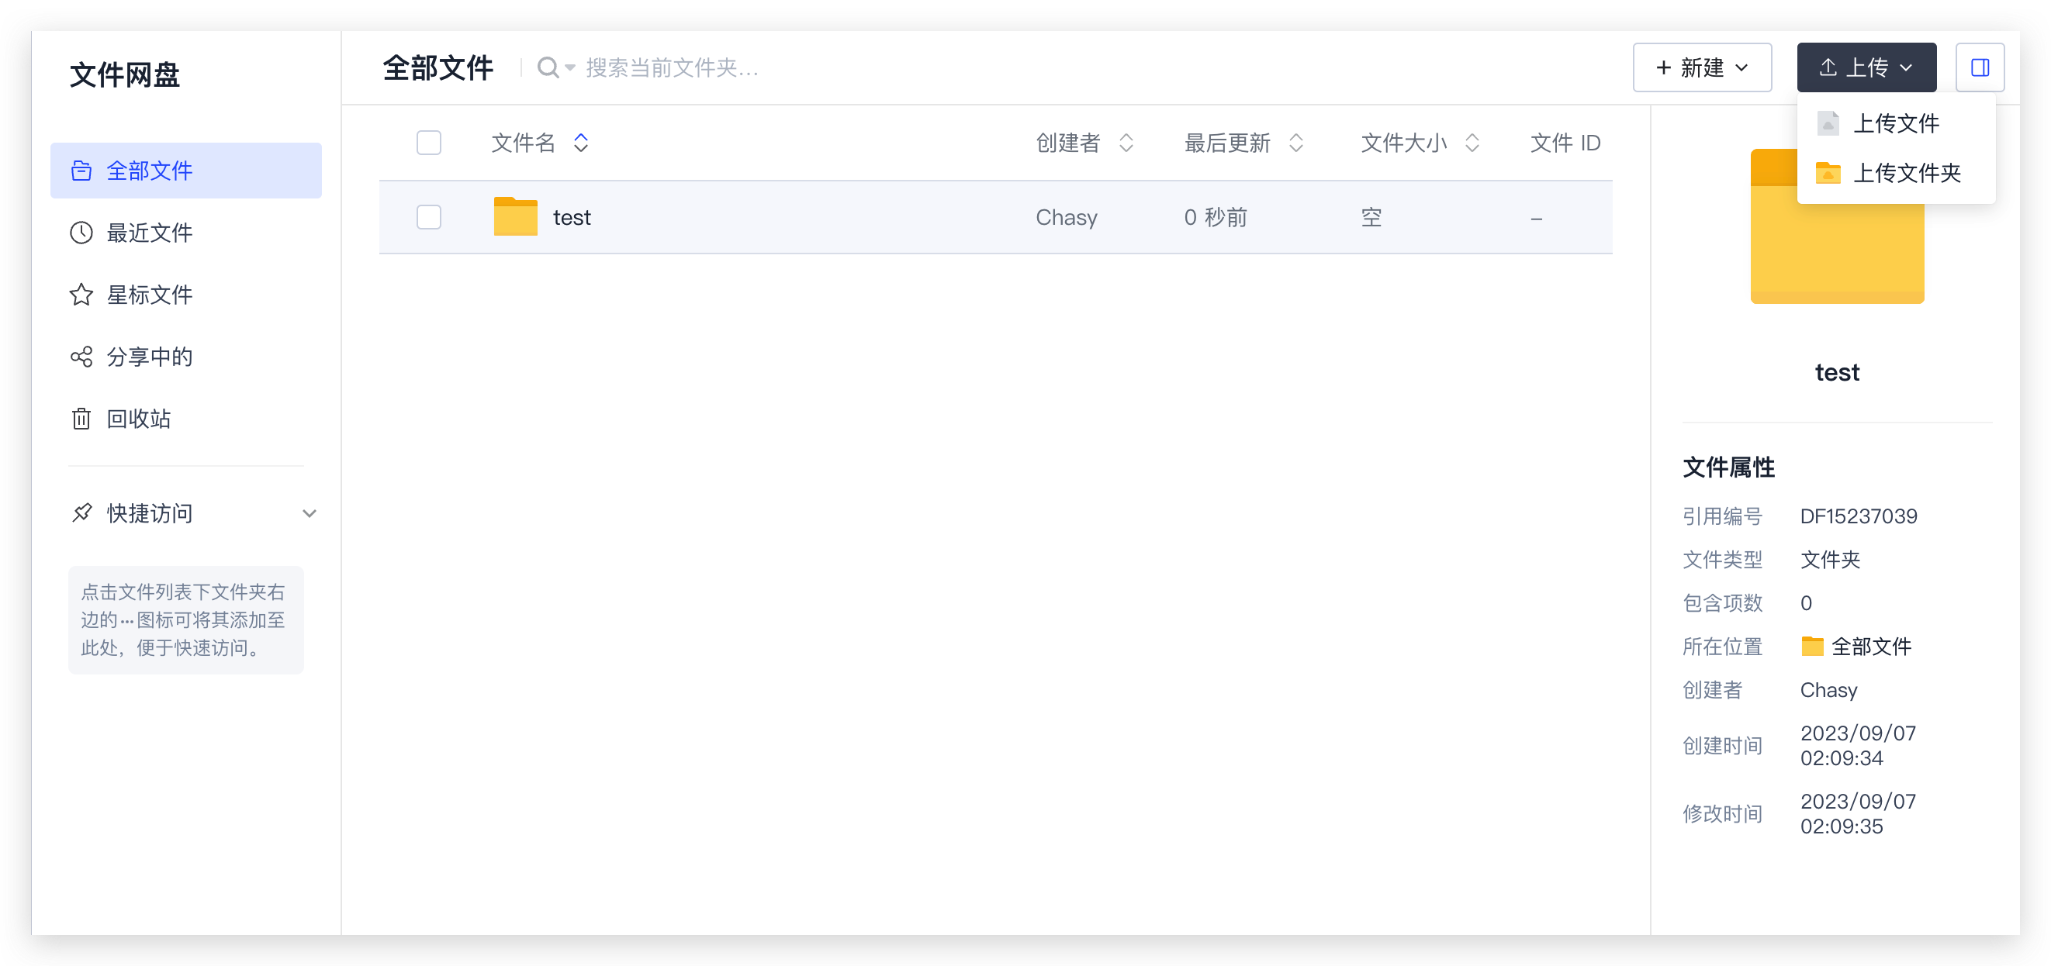Click the 全部文件 page heading
Screen dimensions: 2051x966
click(x=437, y=67)
